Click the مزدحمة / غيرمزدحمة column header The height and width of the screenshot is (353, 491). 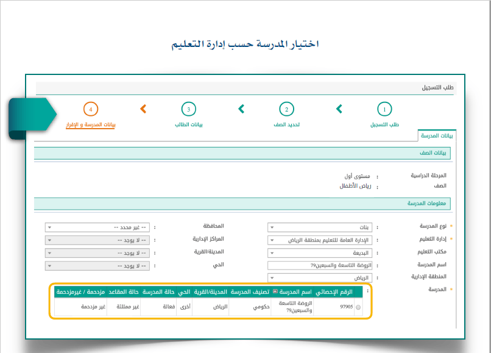80,292
